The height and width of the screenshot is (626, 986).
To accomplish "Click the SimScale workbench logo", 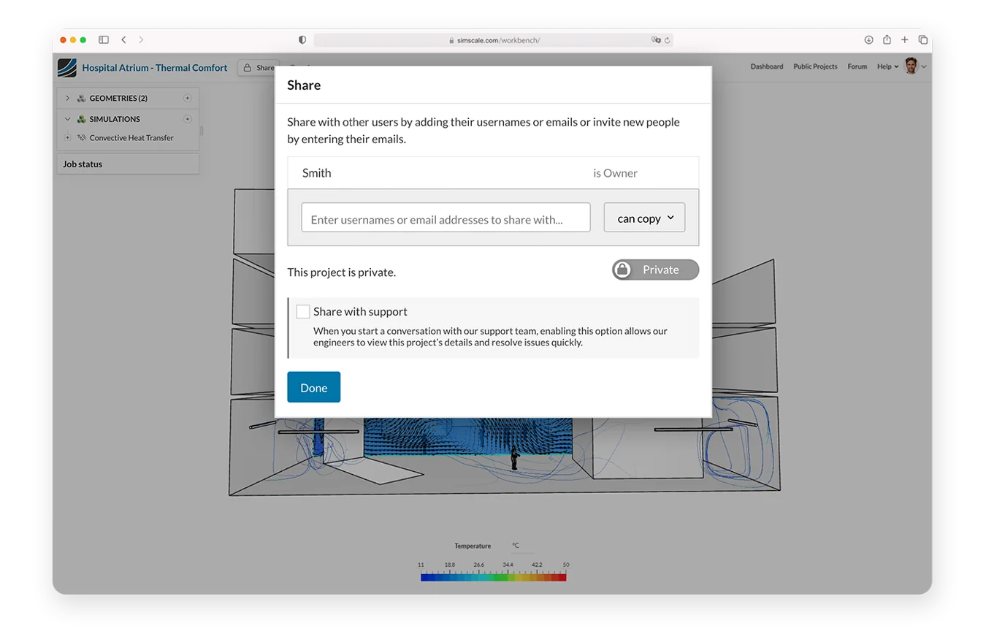I will tap(66, 66).
